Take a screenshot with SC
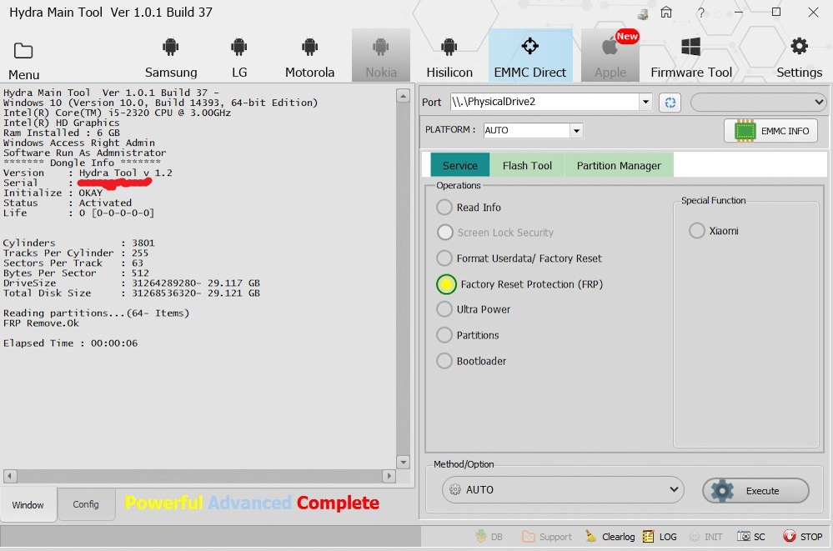 point(751,537)
